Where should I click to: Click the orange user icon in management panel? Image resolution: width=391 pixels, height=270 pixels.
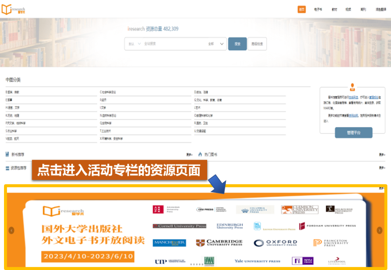[352, 87]
